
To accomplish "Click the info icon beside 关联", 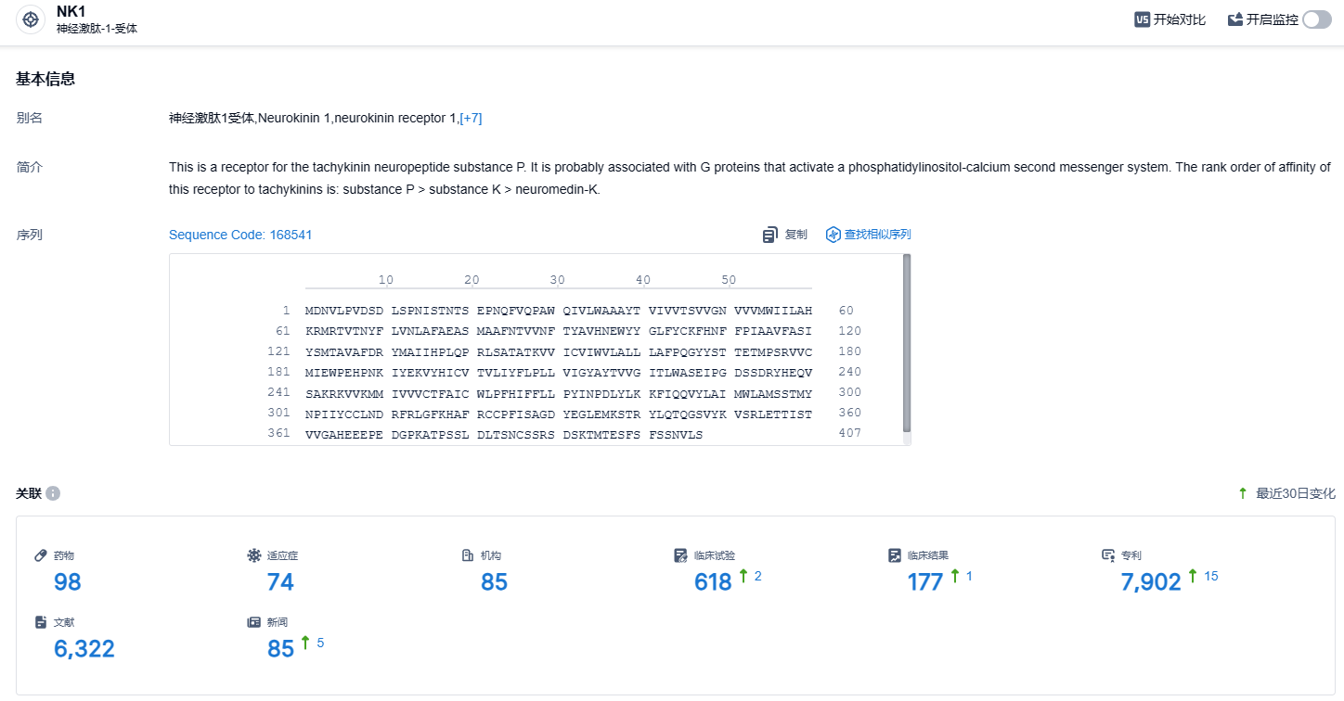I will pos(53,493).
